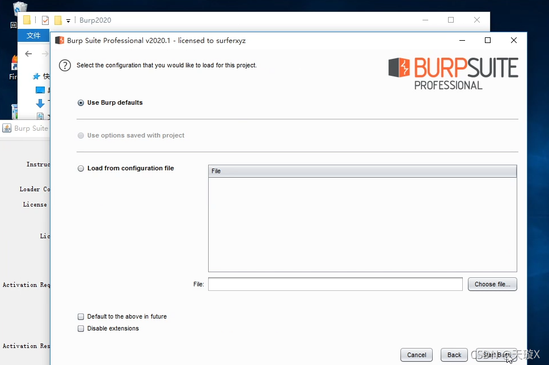This screenshot has width=549, height=365.
Task: Select Load from configuration file option
Action: 81,169
